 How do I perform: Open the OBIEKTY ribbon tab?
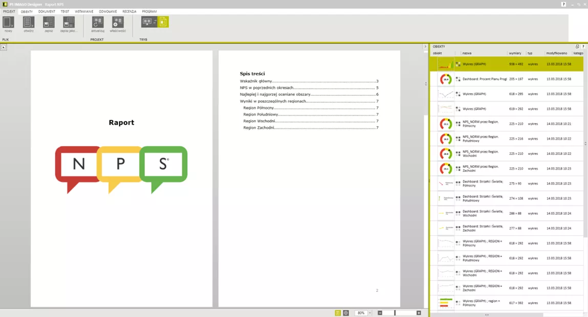pyautogui.click(x=27, y=11)
